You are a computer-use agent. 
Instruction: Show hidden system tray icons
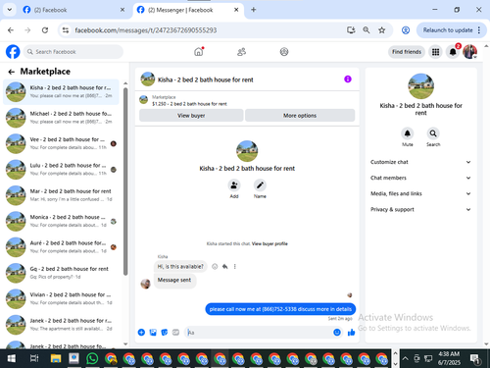click(405, 358)
